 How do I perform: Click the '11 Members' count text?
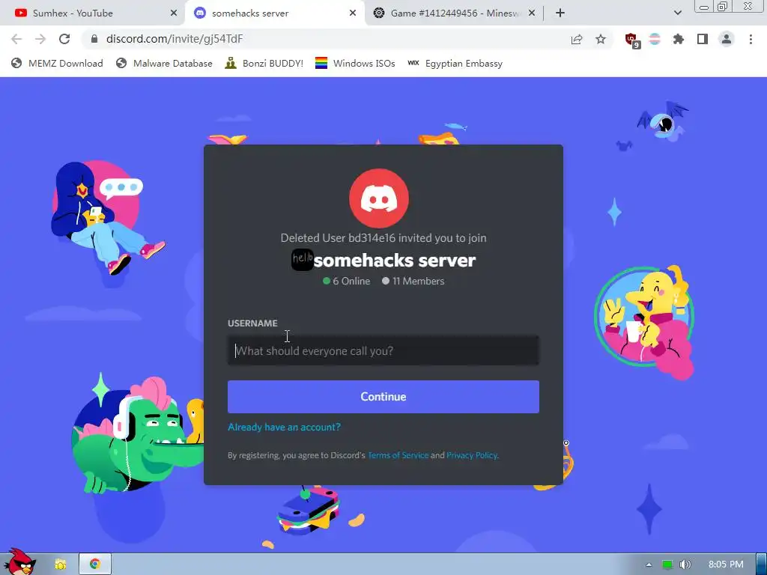point(418,282)
